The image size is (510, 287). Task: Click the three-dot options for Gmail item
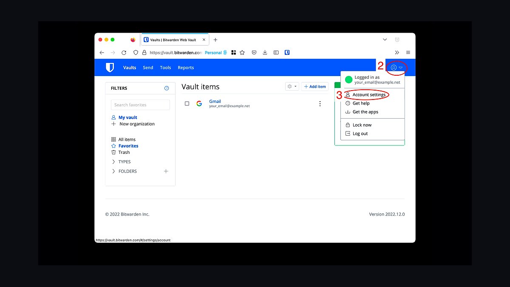pyautogui.click(x=320, y=104)
